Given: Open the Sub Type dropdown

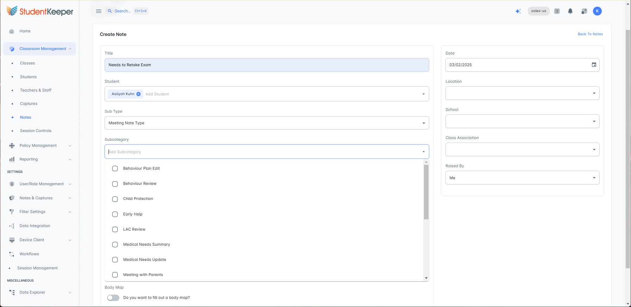Looking at the screenshot, I should pos(267,123).
